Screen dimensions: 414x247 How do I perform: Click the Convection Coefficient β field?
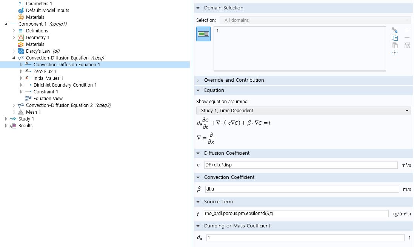302,189
